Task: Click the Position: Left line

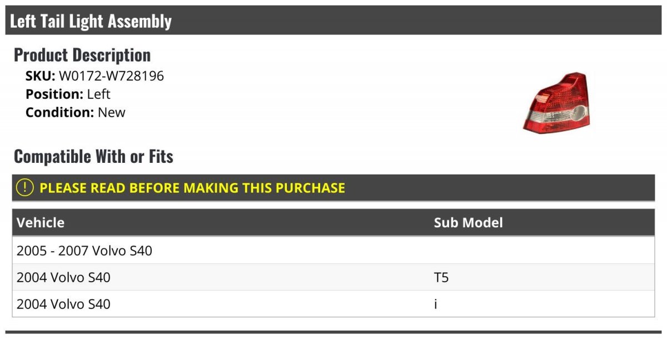Action: point(68,94)
